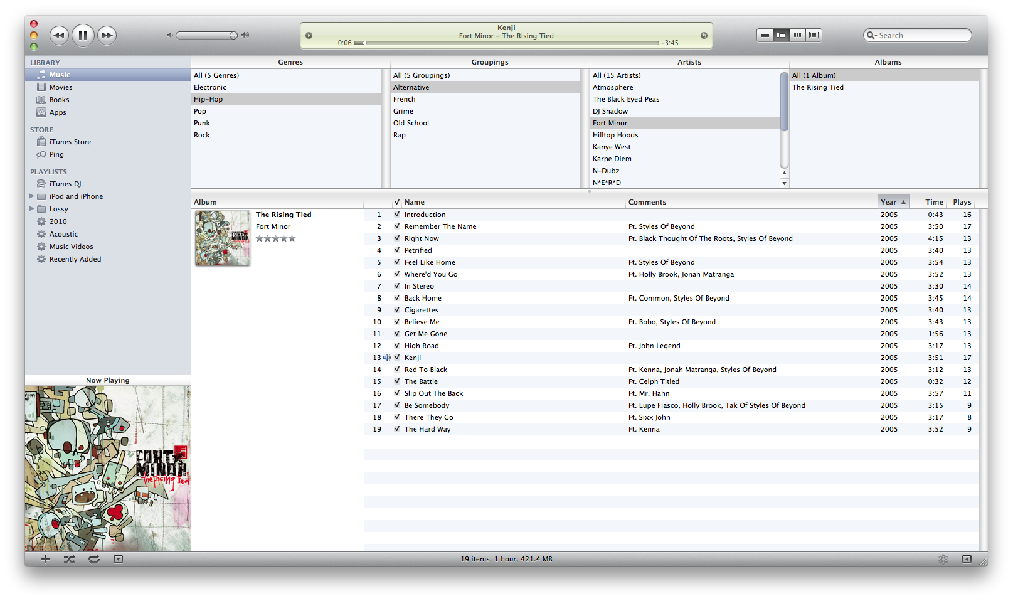Switch to Cover Flow view
The width and height of the screenshot is (1013, 601).
tap(814, 35)
